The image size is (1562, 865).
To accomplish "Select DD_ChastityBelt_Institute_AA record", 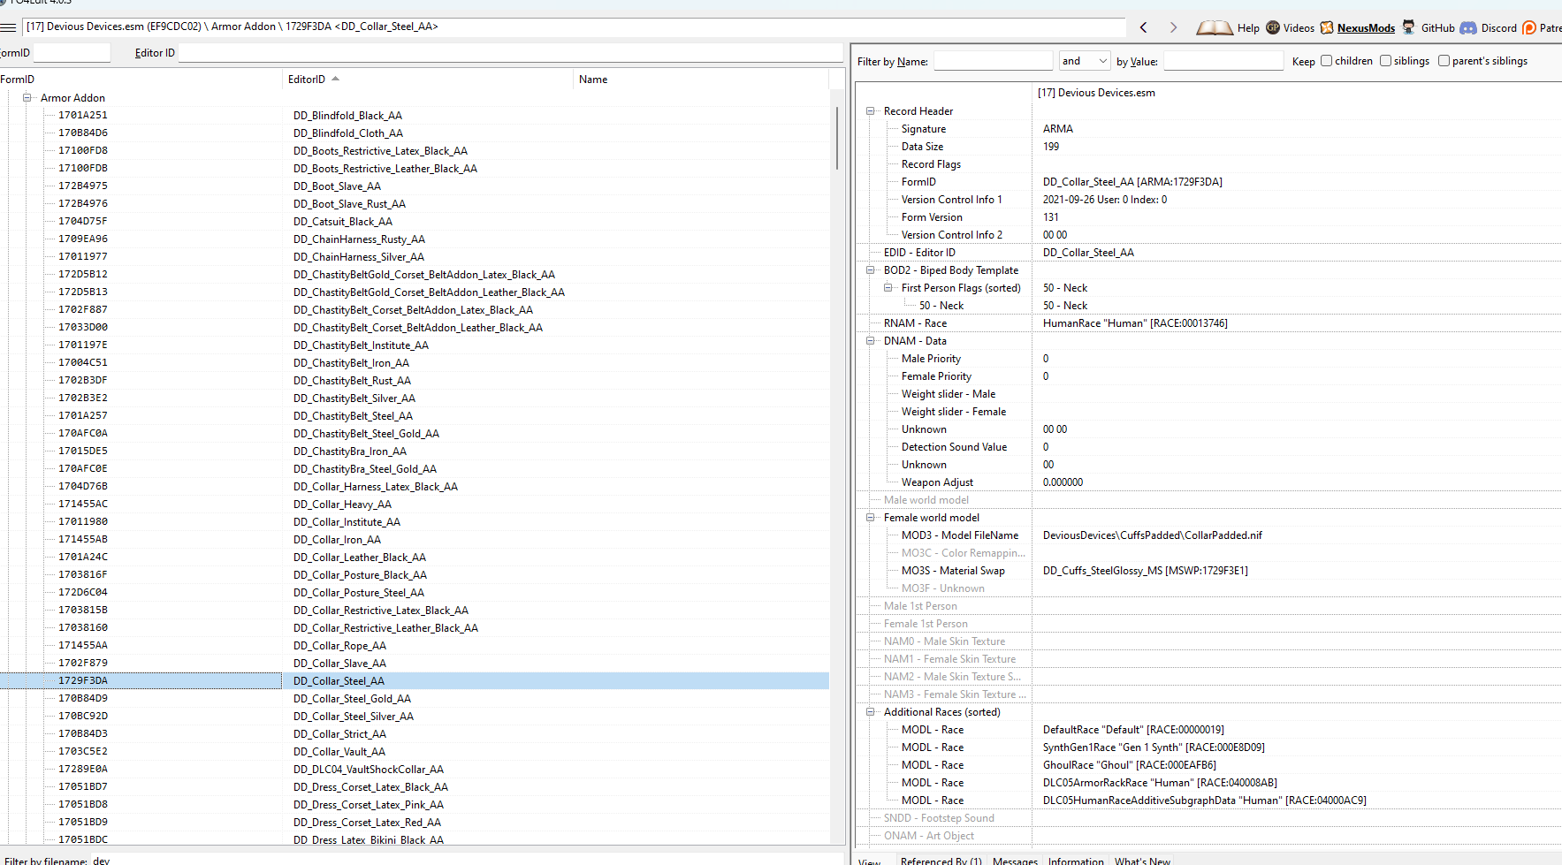I will [x=361, y=345].
